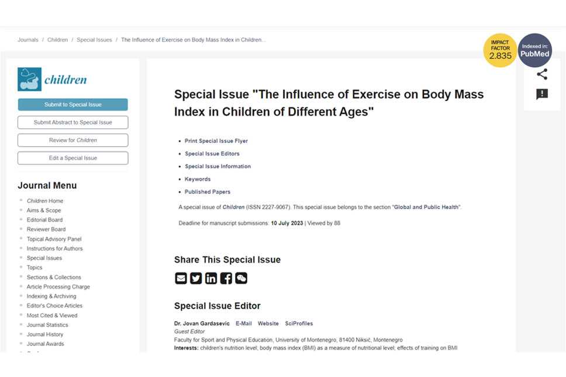Open Editorial Board in Journal Menu

pyautogui.click(x=44, y=220)
